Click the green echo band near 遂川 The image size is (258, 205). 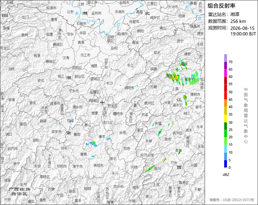coord(150,169)
